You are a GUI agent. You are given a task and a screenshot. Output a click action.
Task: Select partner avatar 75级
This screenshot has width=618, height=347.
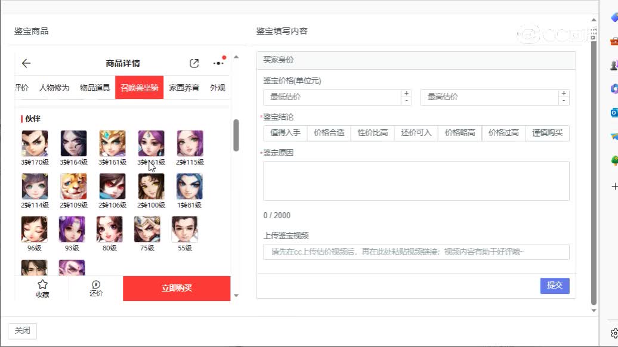pos(147,229)
